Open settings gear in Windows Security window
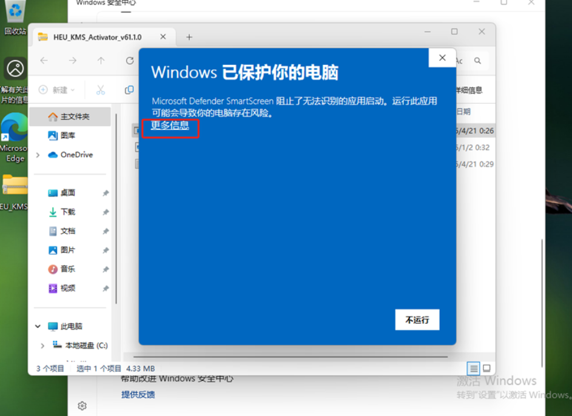The image size is (572, 416). (82, 406)
